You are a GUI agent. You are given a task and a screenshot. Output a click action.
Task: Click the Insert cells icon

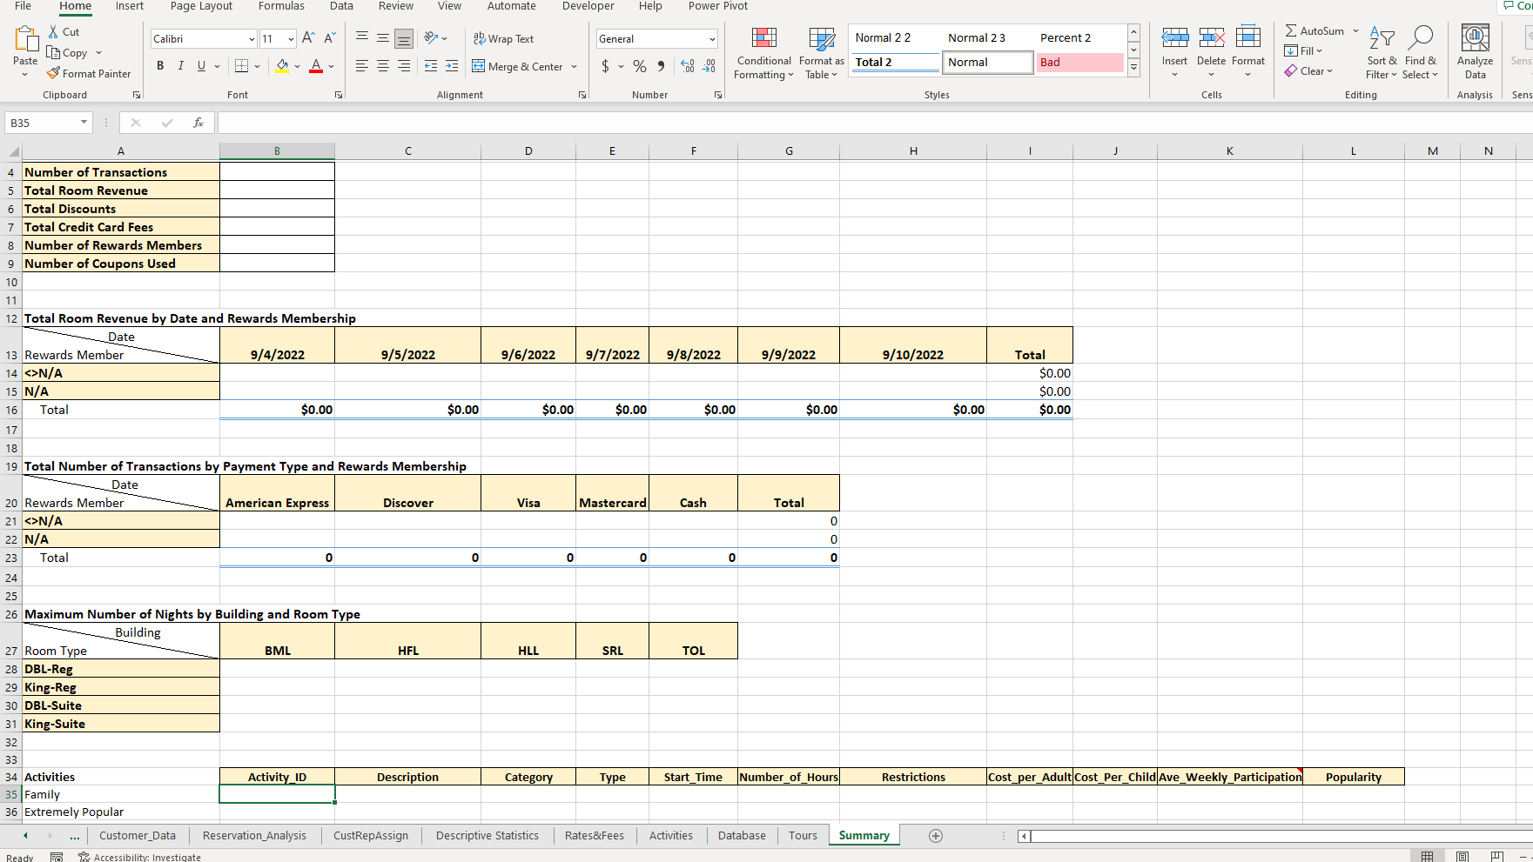(x=1174, y=39)
